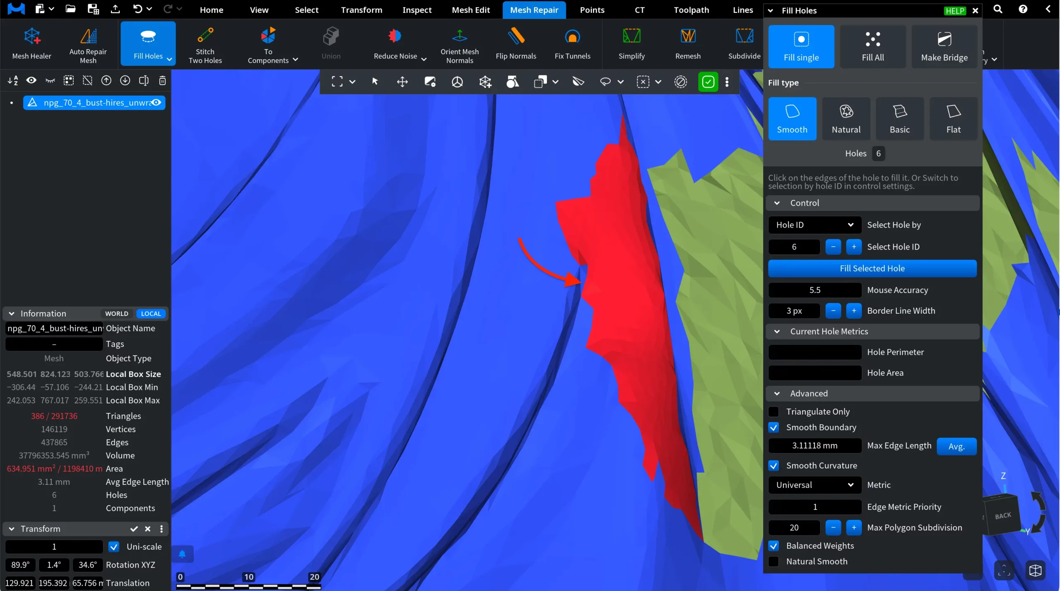The height and width of the screenshot is (591, 1060).
Task: Click the Avg. edge length button
Action: tap(956, 446)
